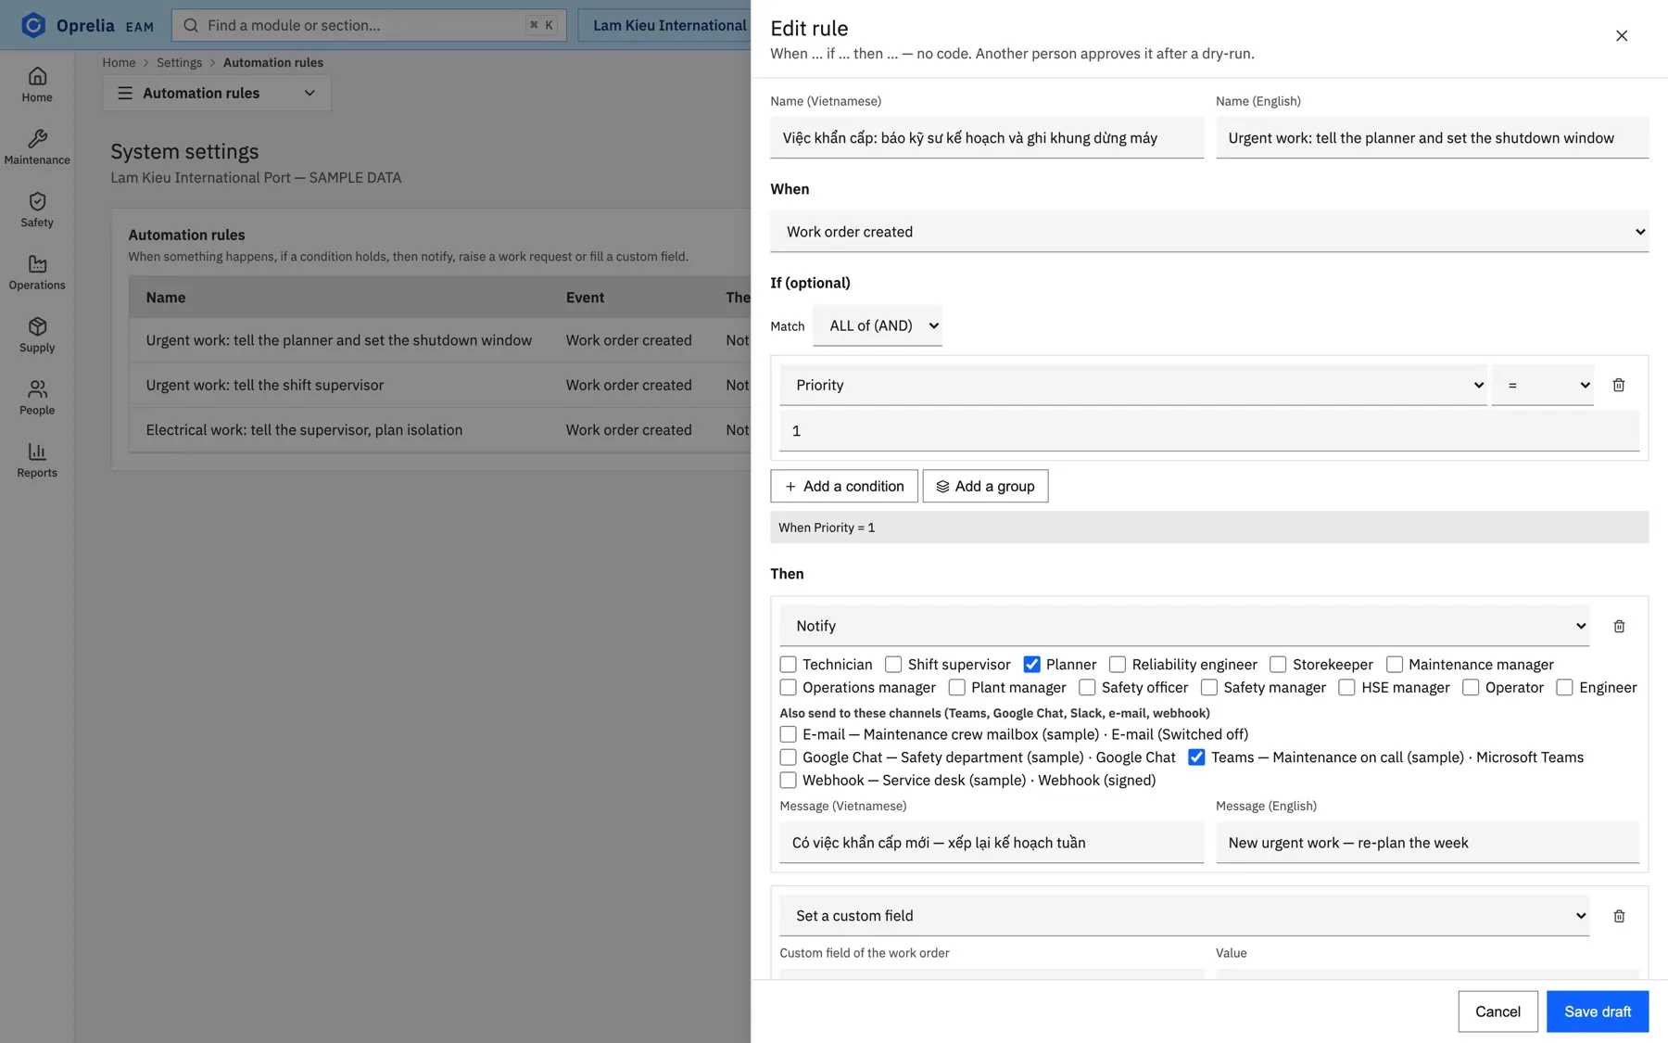1668x1043 pixels.
Task: Go to Home in breadcrumb
Action: coord(119,62)
